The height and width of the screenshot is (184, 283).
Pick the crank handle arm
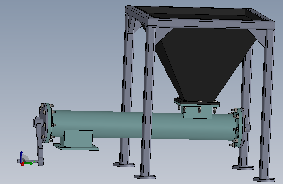40,141
